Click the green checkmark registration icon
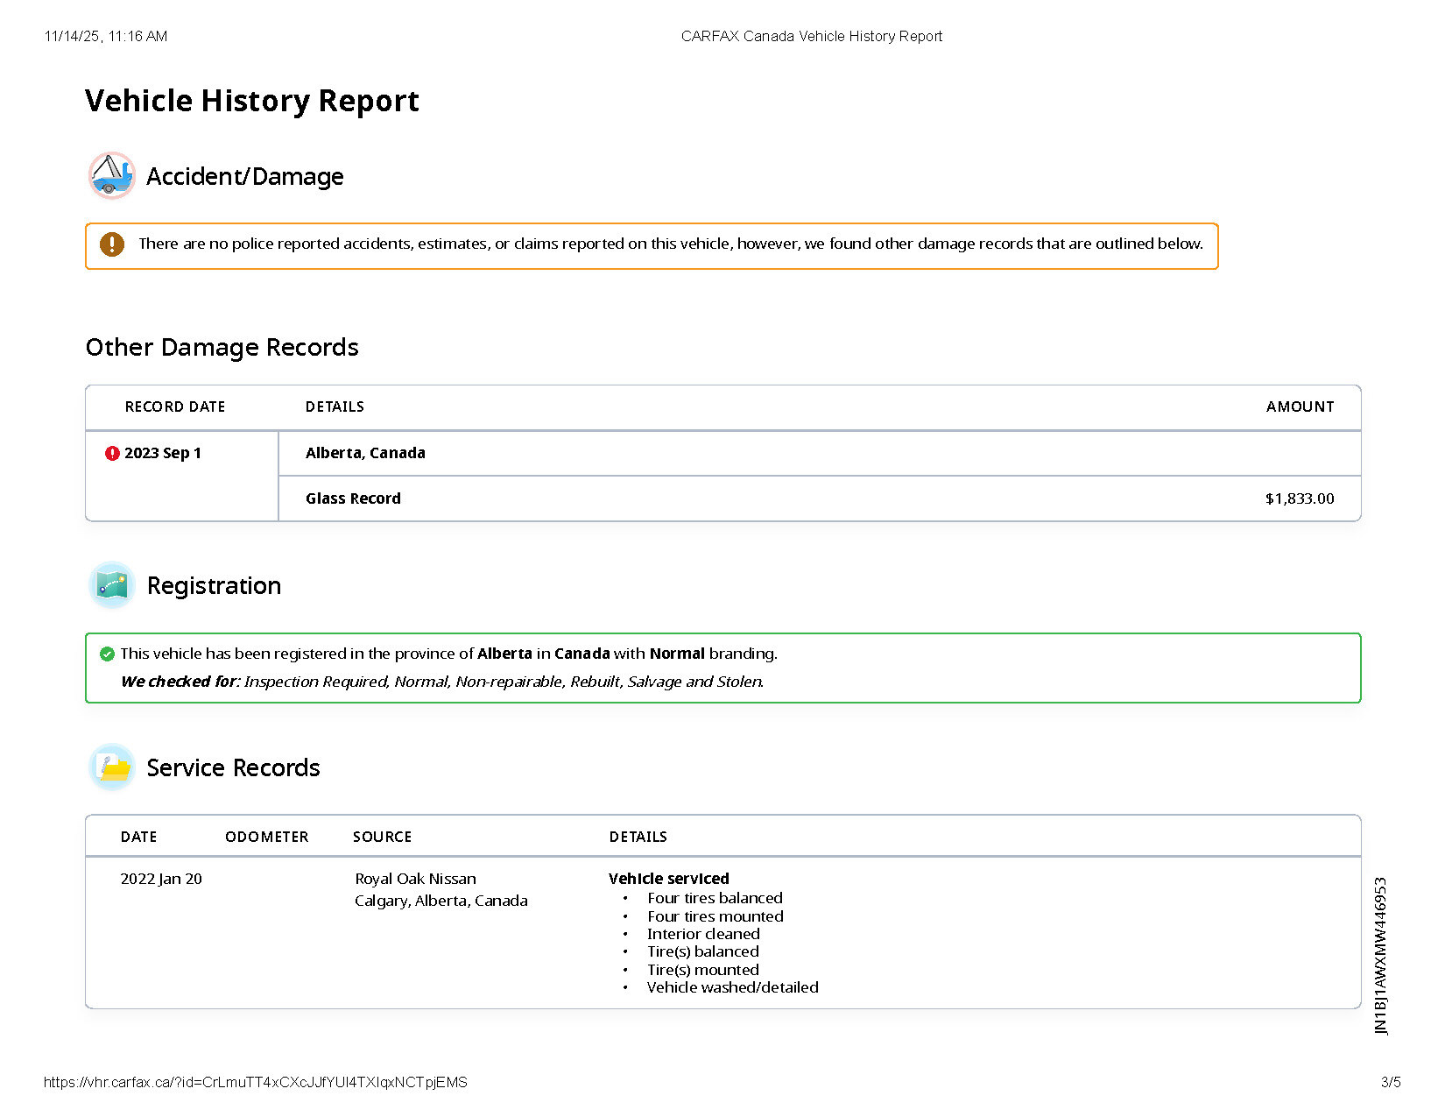This screenshot has width=1445, height=1117. pos(107,654)
